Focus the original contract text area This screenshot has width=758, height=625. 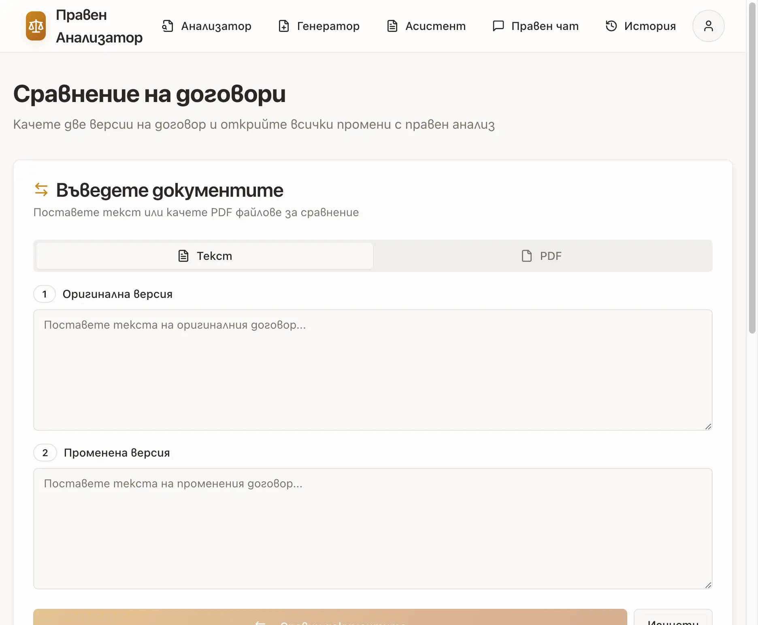point(373,370)
